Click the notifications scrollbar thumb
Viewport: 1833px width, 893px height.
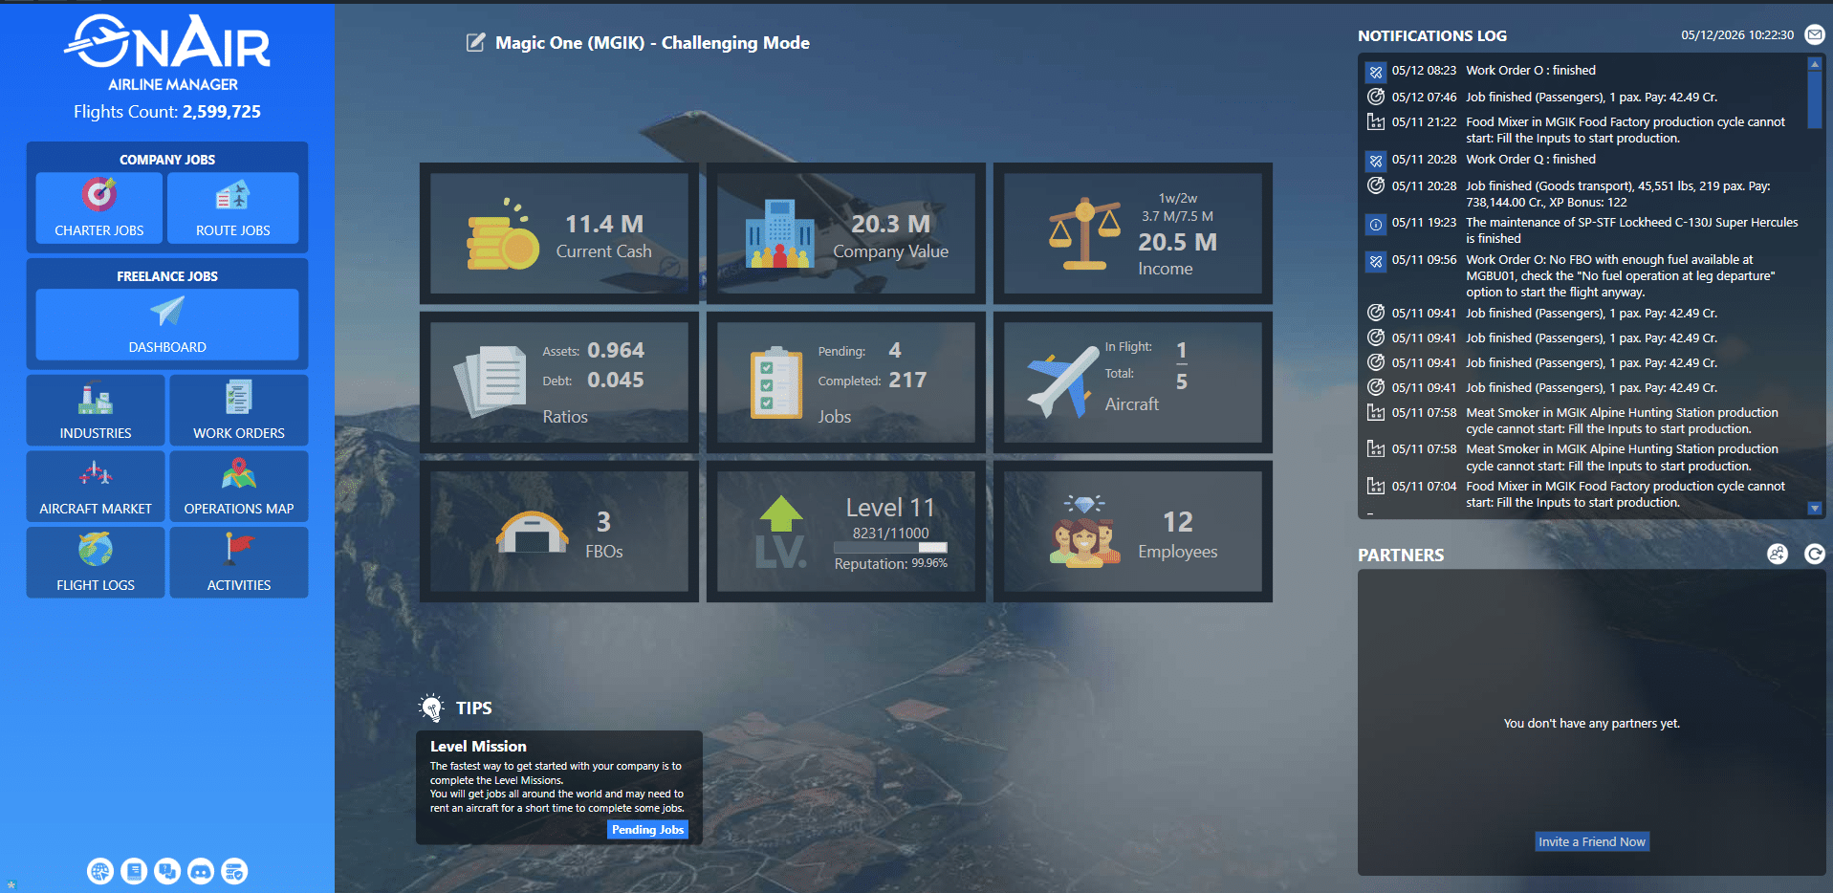coord(1814,99)
